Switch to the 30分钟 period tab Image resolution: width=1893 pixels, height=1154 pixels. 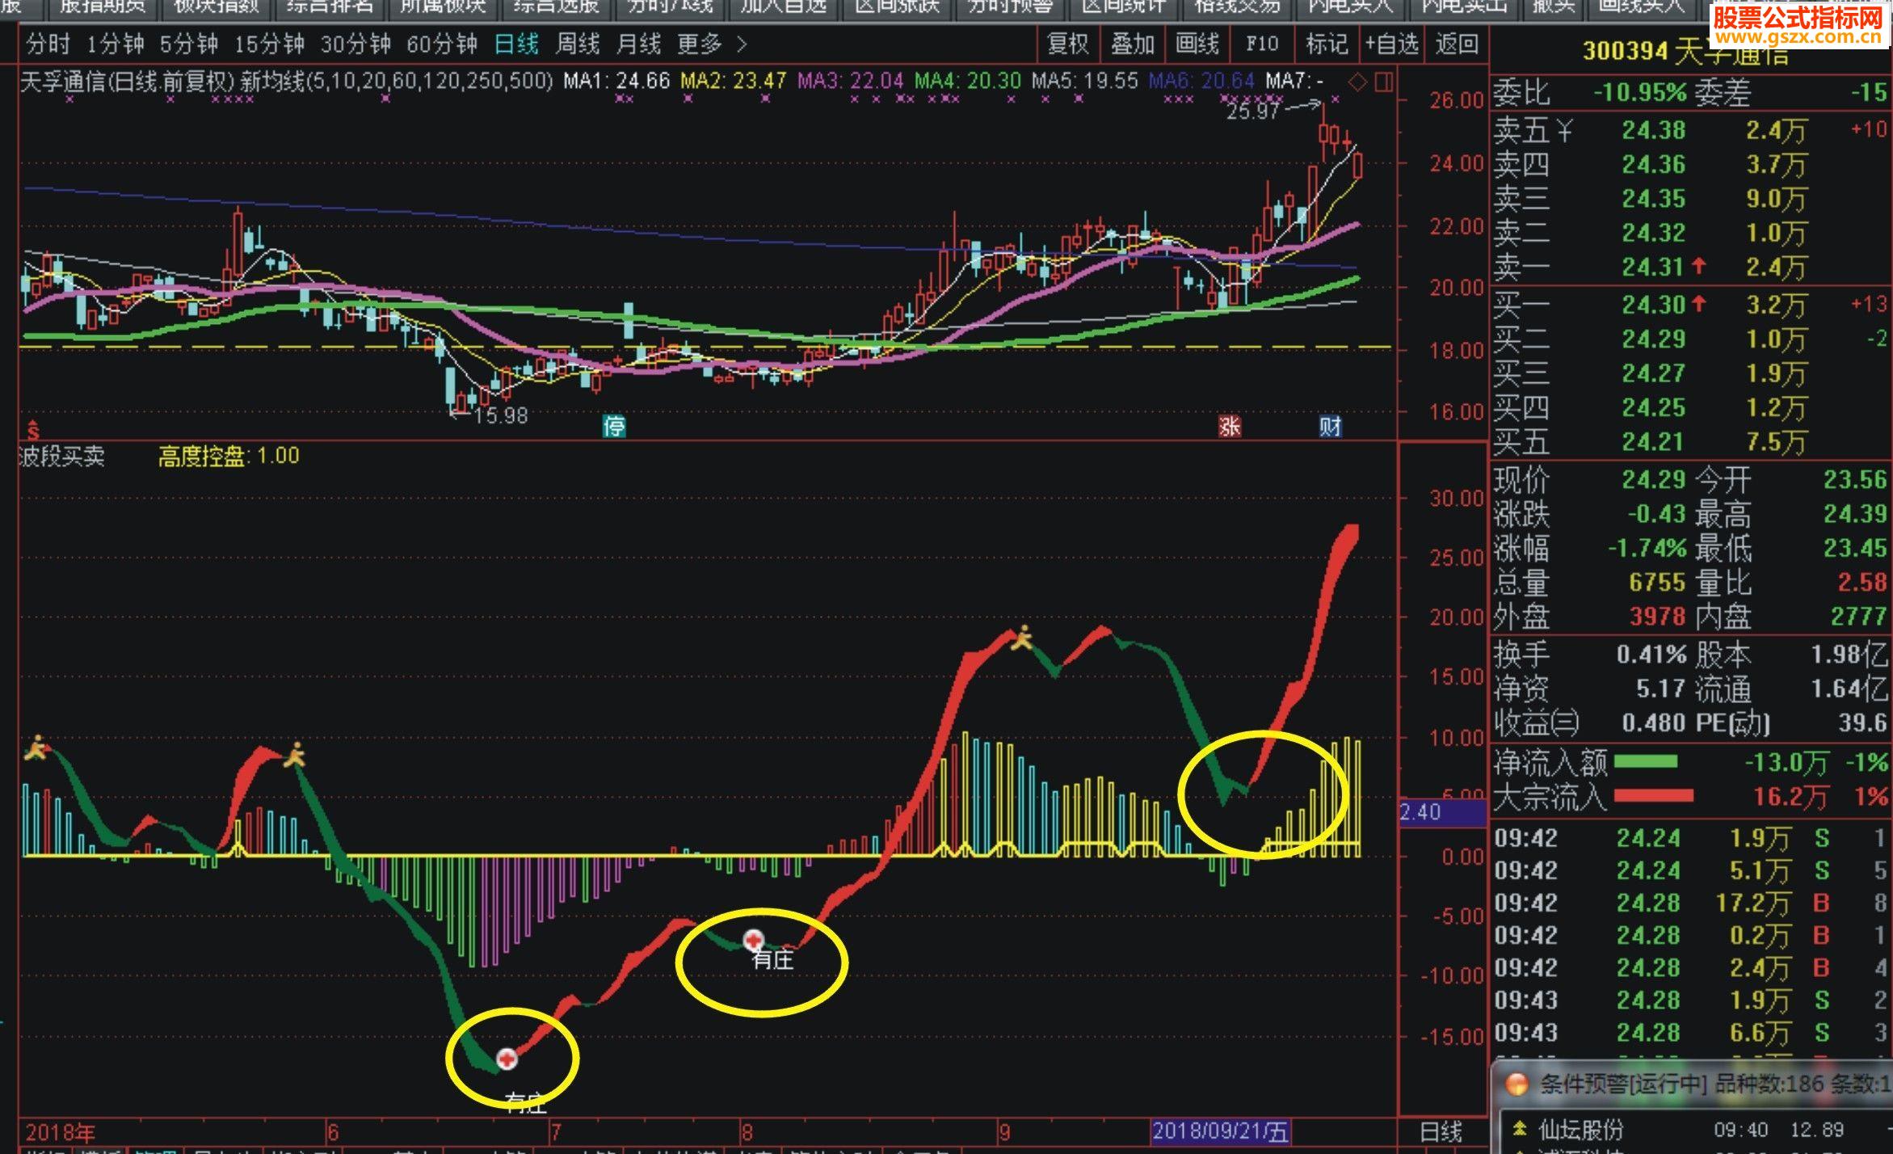coord(355,44)
